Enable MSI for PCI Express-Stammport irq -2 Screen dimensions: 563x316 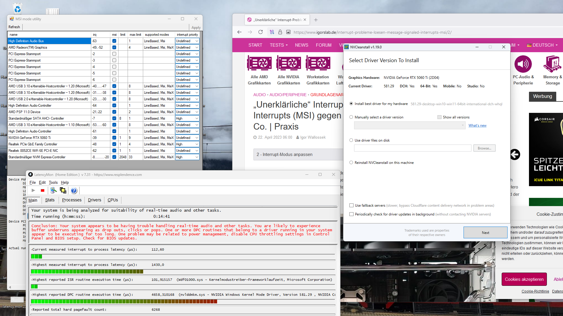click(114, 54)
